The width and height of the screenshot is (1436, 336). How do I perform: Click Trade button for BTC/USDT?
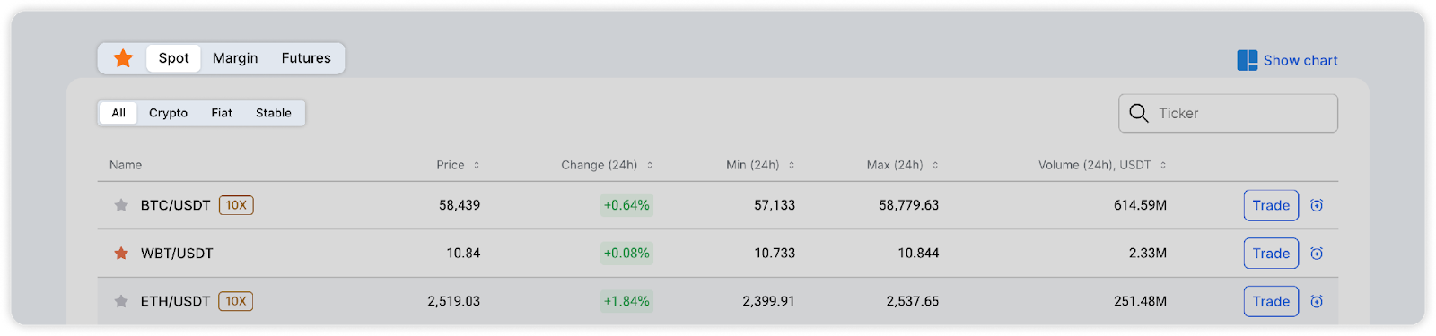coord(1271,205)
